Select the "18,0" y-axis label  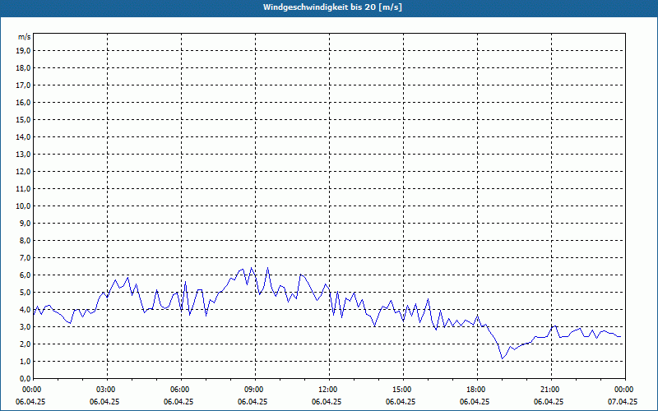[23, 68]
